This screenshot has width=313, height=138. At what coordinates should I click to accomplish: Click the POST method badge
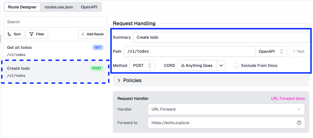[97, 68]
